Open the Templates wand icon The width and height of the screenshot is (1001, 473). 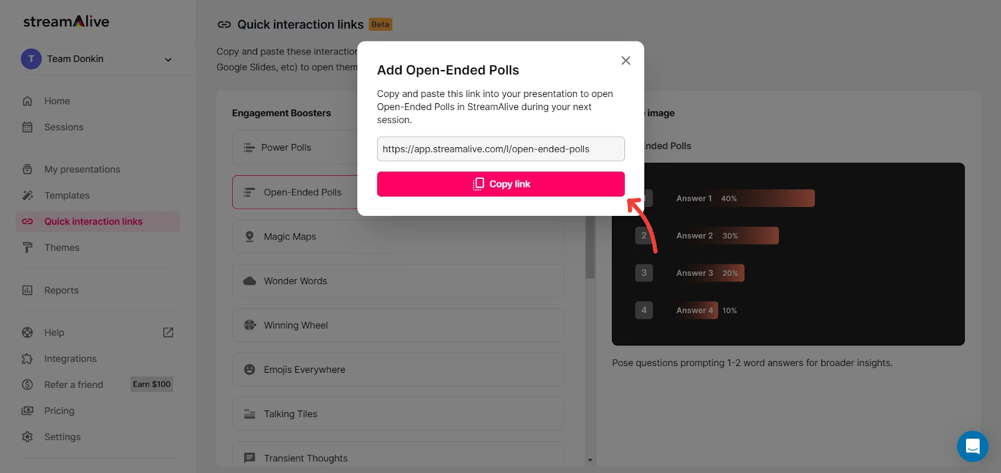point(28,195)
